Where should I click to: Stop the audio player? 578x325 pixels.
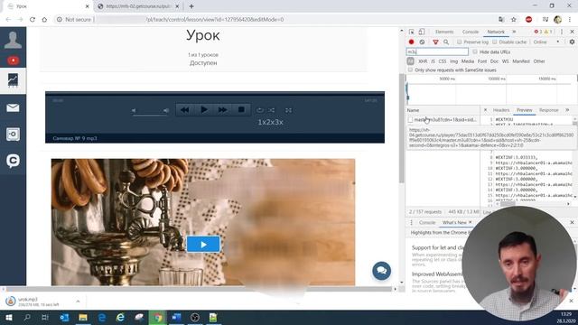[x=241, y=110]
